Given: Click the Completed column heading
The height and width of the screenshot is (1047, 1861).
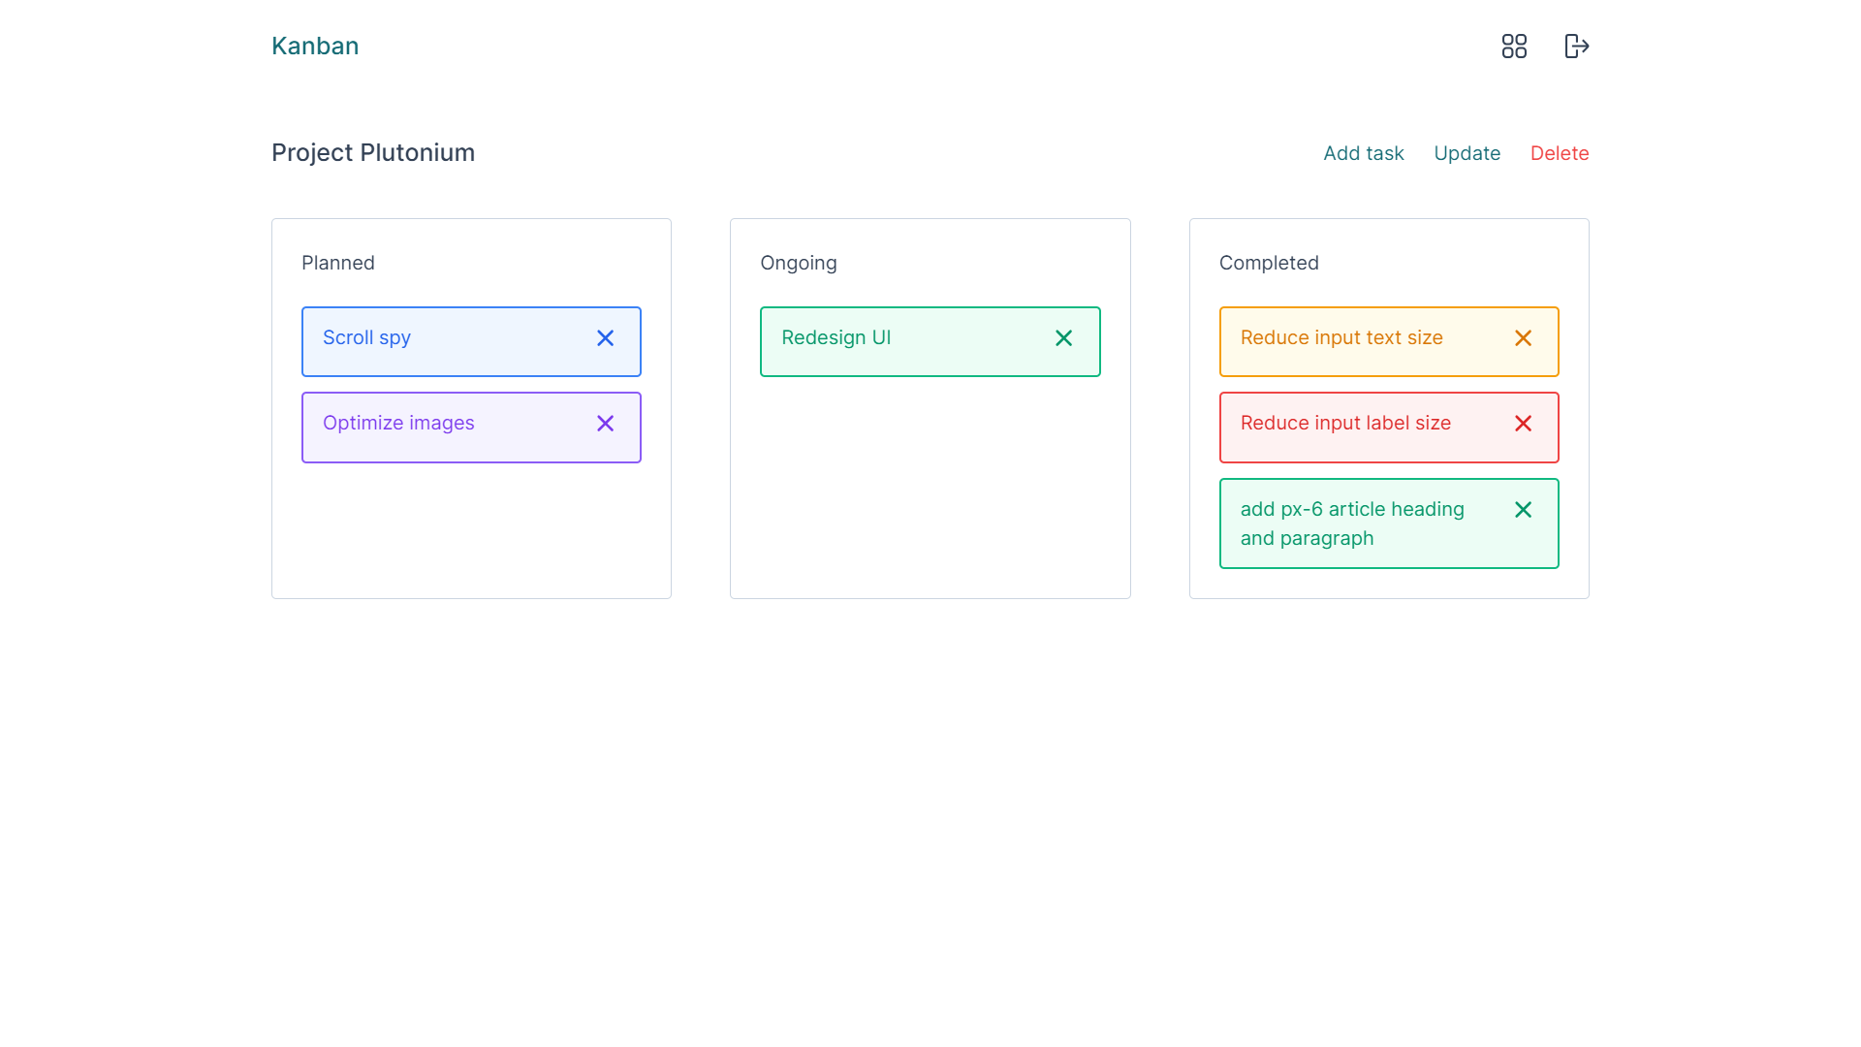Looking at the screenshot, I should click(1268, 263).
